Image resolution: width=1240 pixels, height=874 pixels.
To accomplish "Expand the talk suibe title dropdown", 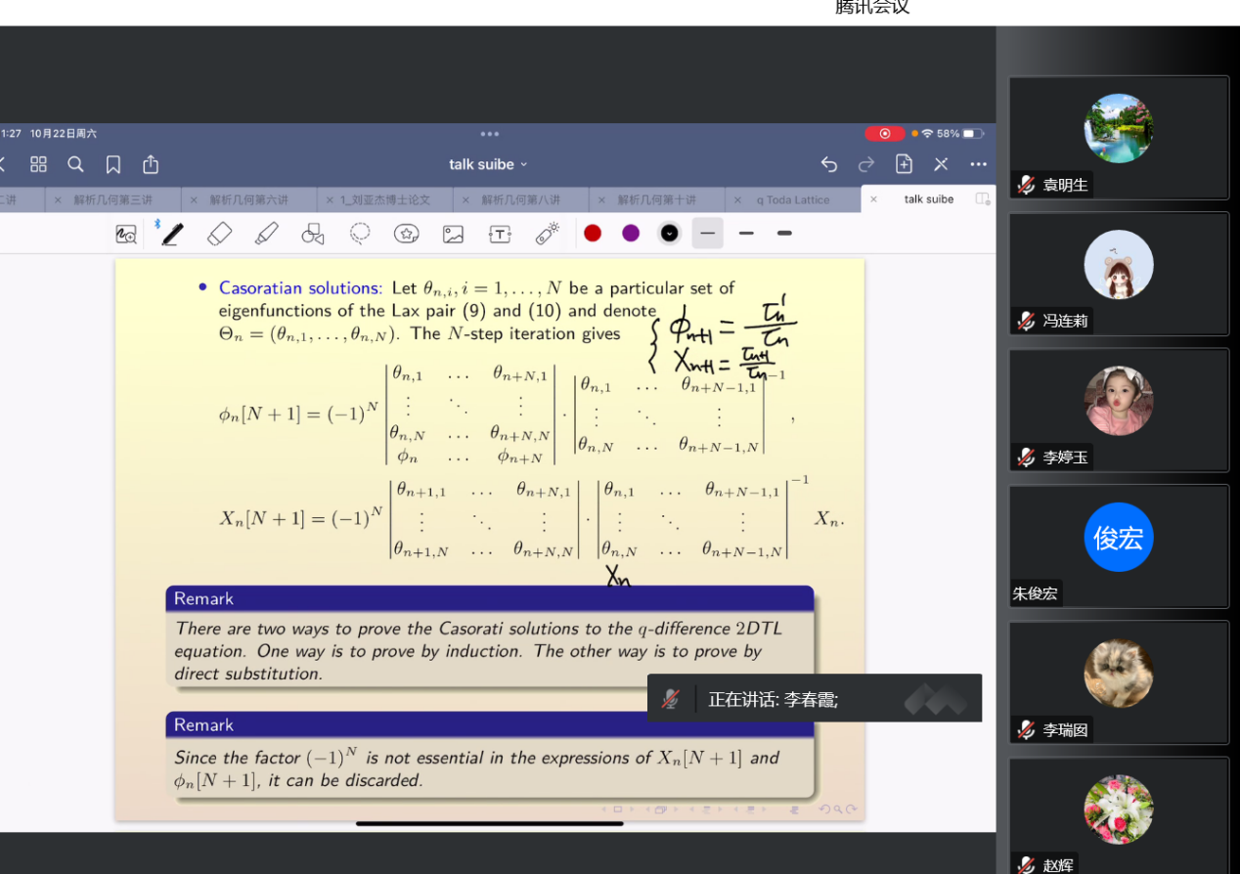I will [488, 164].
